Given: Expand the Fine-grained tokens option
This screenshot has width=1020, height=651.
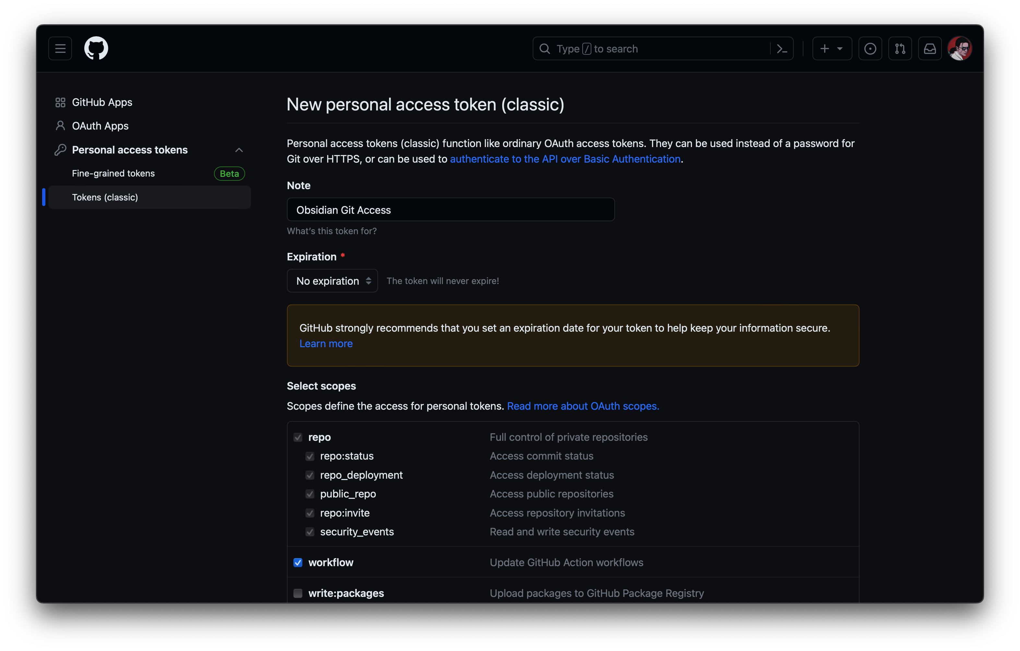Looking at the screenshot, I should click(x=113, y=173).
